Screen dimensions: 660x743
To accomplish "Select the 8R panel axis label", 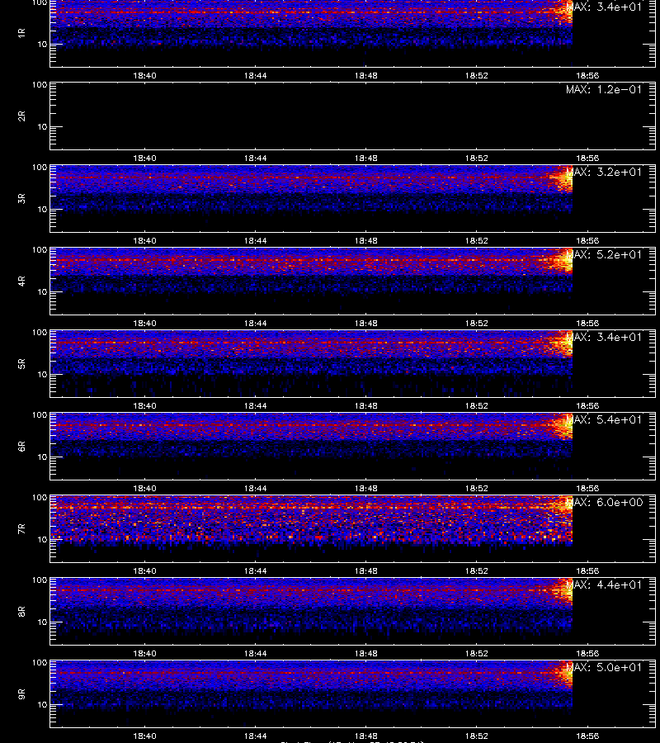I will coord(21,612).
